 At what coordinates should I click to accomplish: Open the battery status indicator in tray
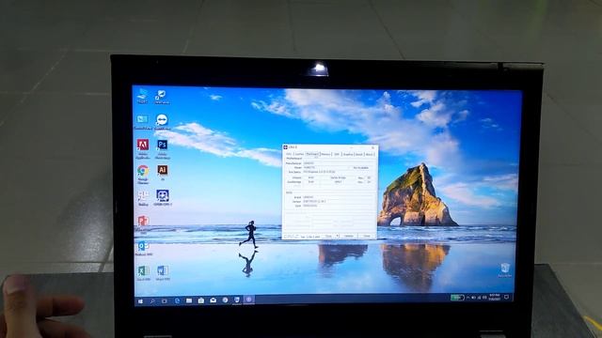coord(457,298)
